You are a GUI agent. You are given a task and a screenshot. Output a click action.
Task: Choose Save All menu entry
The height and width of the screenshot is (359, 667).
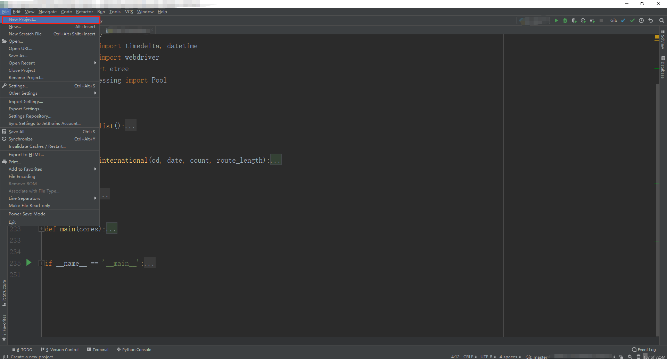[50, 132]
